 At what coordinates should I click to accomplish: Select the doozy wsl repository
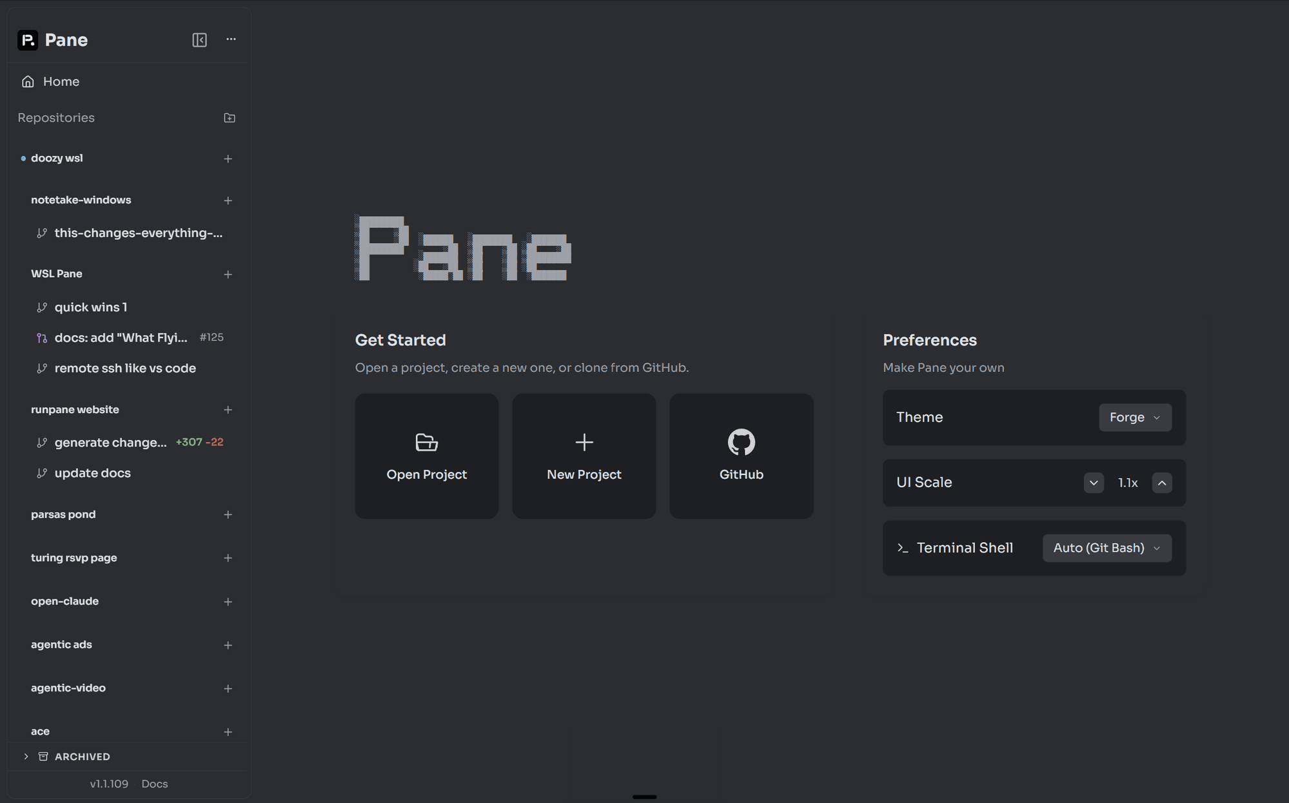57,158
